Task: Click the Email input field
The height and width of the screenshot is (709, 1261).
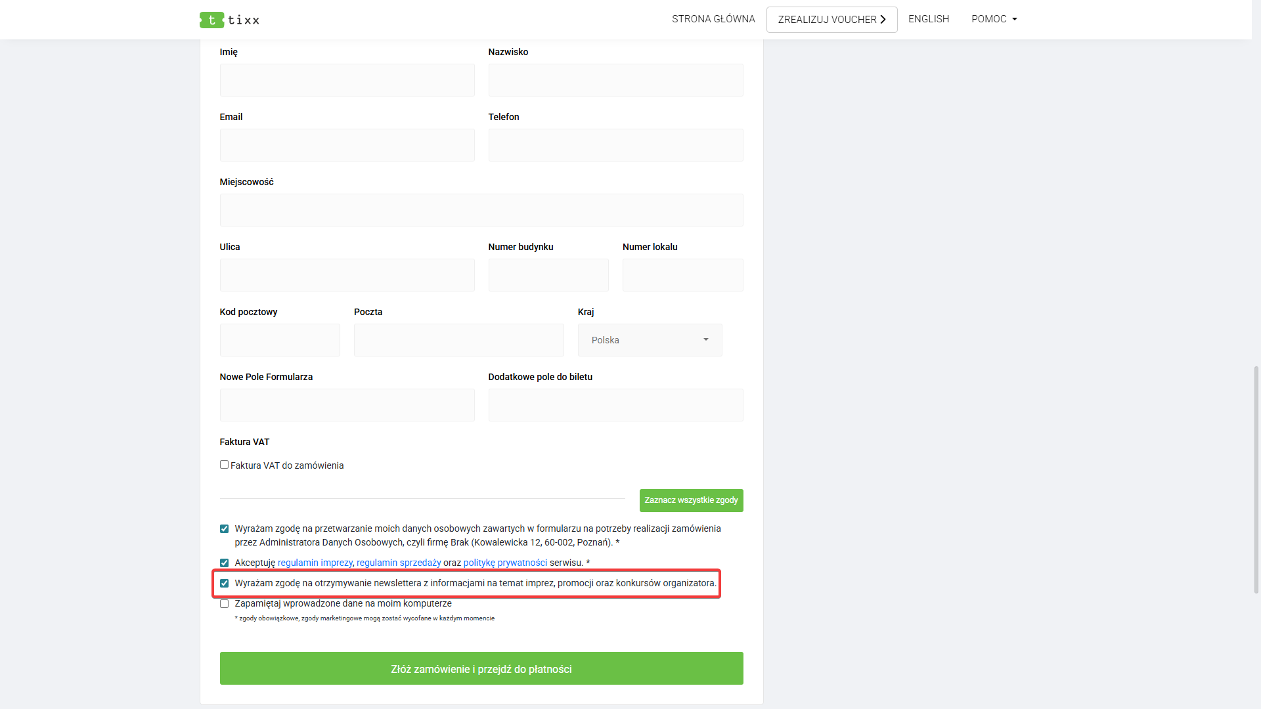Action: click(347, 145)
